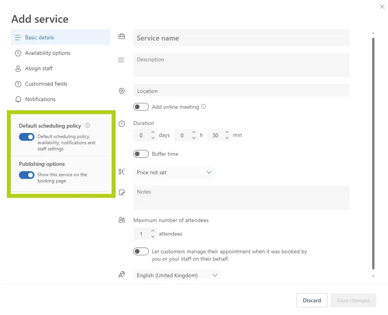The image size is (388, 315).
Task: Click the service name briefcase icon
Action: [122, 36]
